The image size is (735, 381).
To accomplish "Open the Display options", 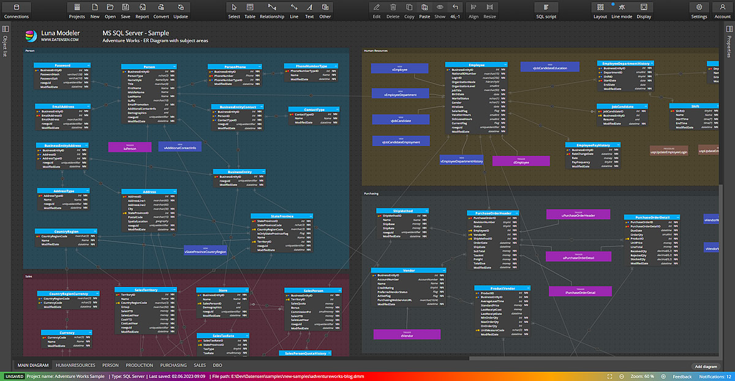I will click(644, 10).
